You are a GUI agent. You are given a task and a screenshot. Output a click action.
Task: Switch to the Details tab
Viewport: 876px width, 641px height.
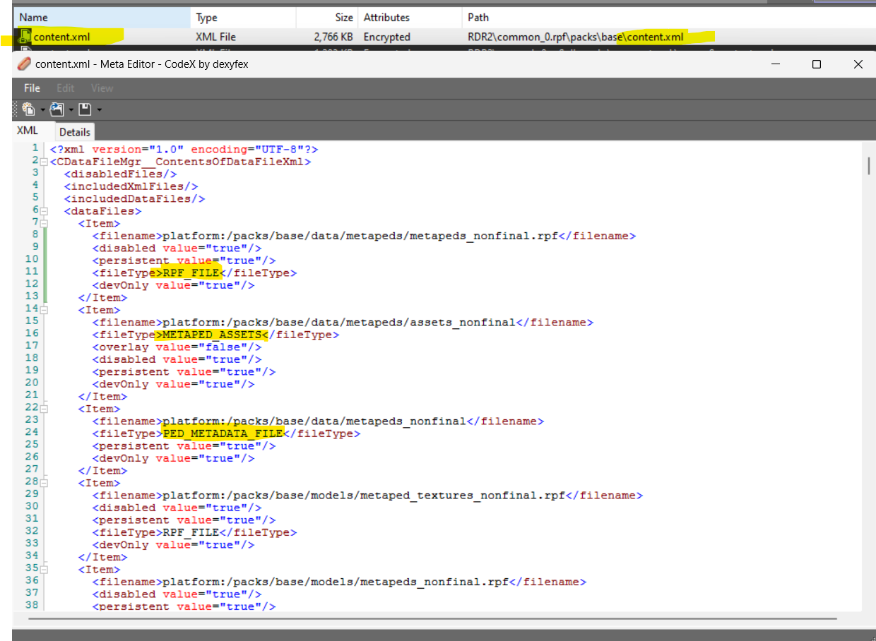click(x=74, y=132)
